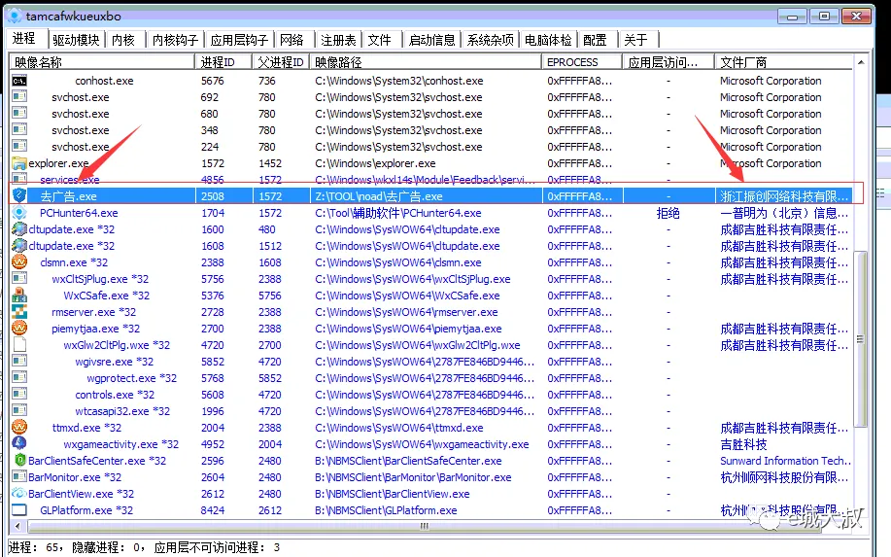This screenshot has width=891, height=557.
Task: Click the piemytjaa.exe orange icon
Action: 19,328
